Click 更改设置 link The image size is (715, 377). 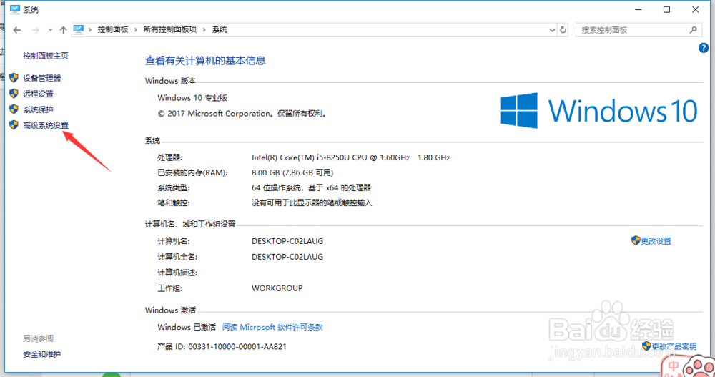[656, 241]
